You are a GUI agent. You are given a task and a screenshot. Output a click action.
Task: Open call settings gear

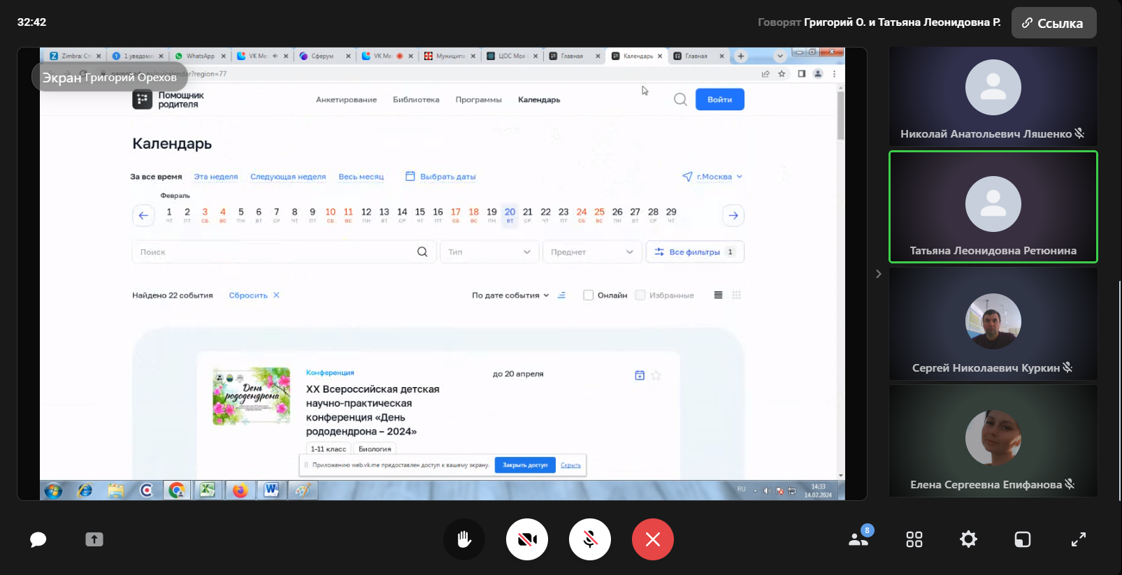point(968,539)
